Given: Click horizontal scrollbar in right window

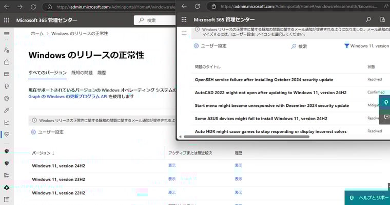Looking at the screenshot, I should [246, 136].
